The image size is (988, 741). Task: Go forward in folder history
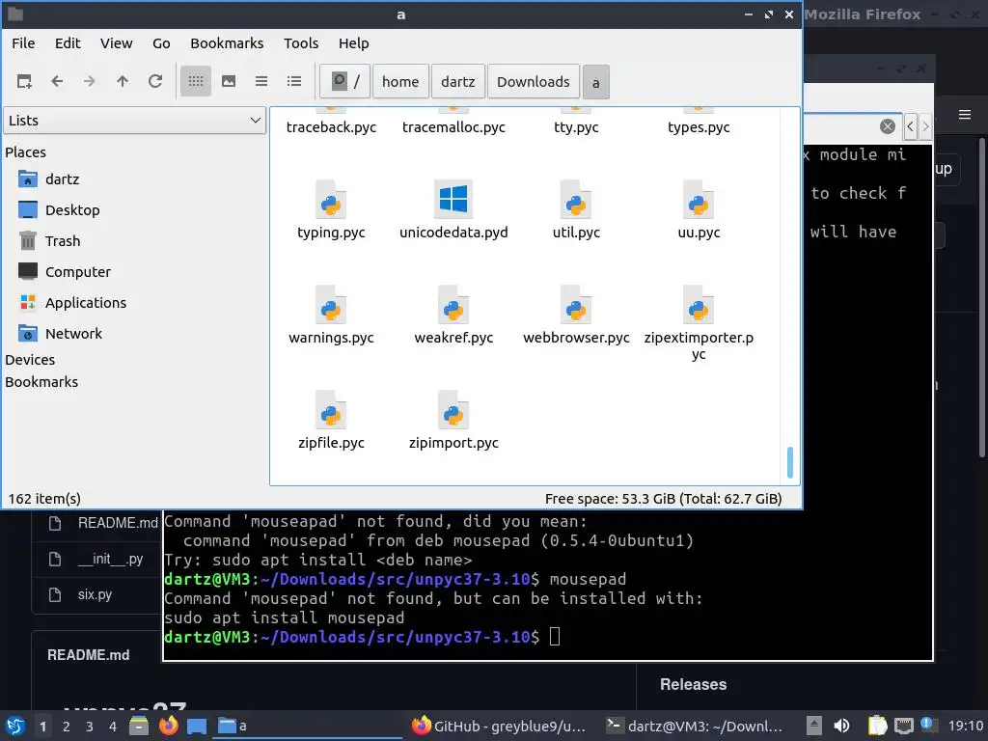[x=90, y=81]
